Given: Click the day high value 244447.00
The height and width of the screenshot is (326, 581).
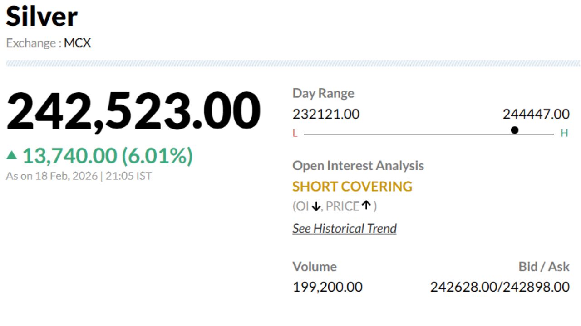Looking at the screenshot, I should coord(536,115).
